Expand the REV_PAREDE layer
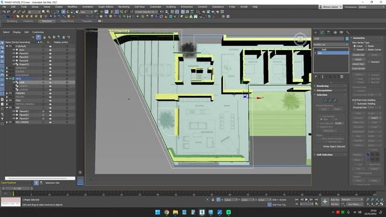Screen dimensions: 386x217 [x=7, y=122]
